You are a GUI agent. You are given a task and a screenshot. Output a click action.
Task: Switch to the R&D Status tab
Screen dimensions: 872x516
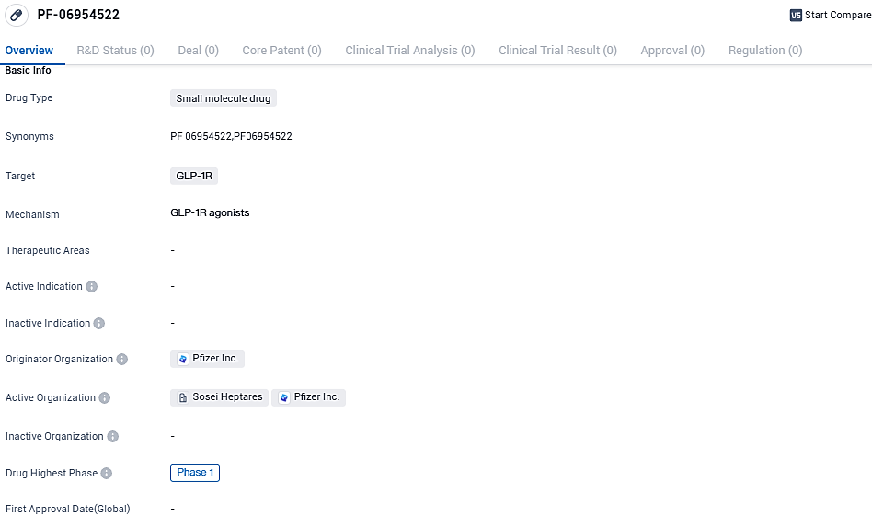point(115,51)
